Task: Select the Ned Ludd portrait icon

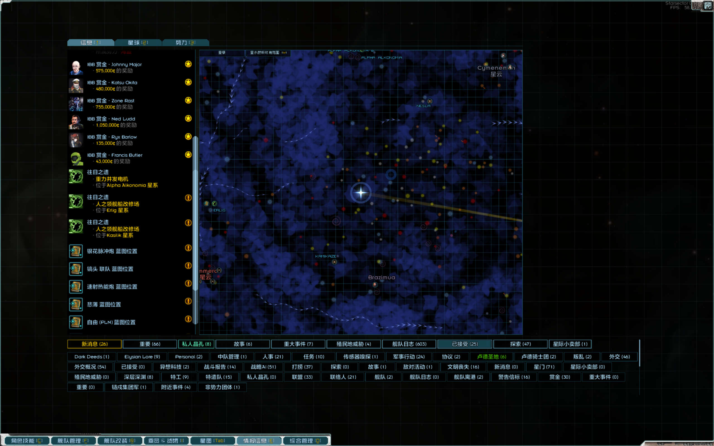Action: (x=76, y=122)
